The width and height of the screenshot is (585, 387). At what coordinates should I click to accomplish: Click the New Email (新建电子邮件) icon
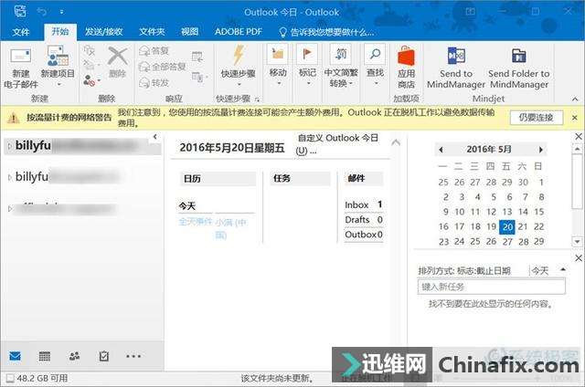click(20, 57)
